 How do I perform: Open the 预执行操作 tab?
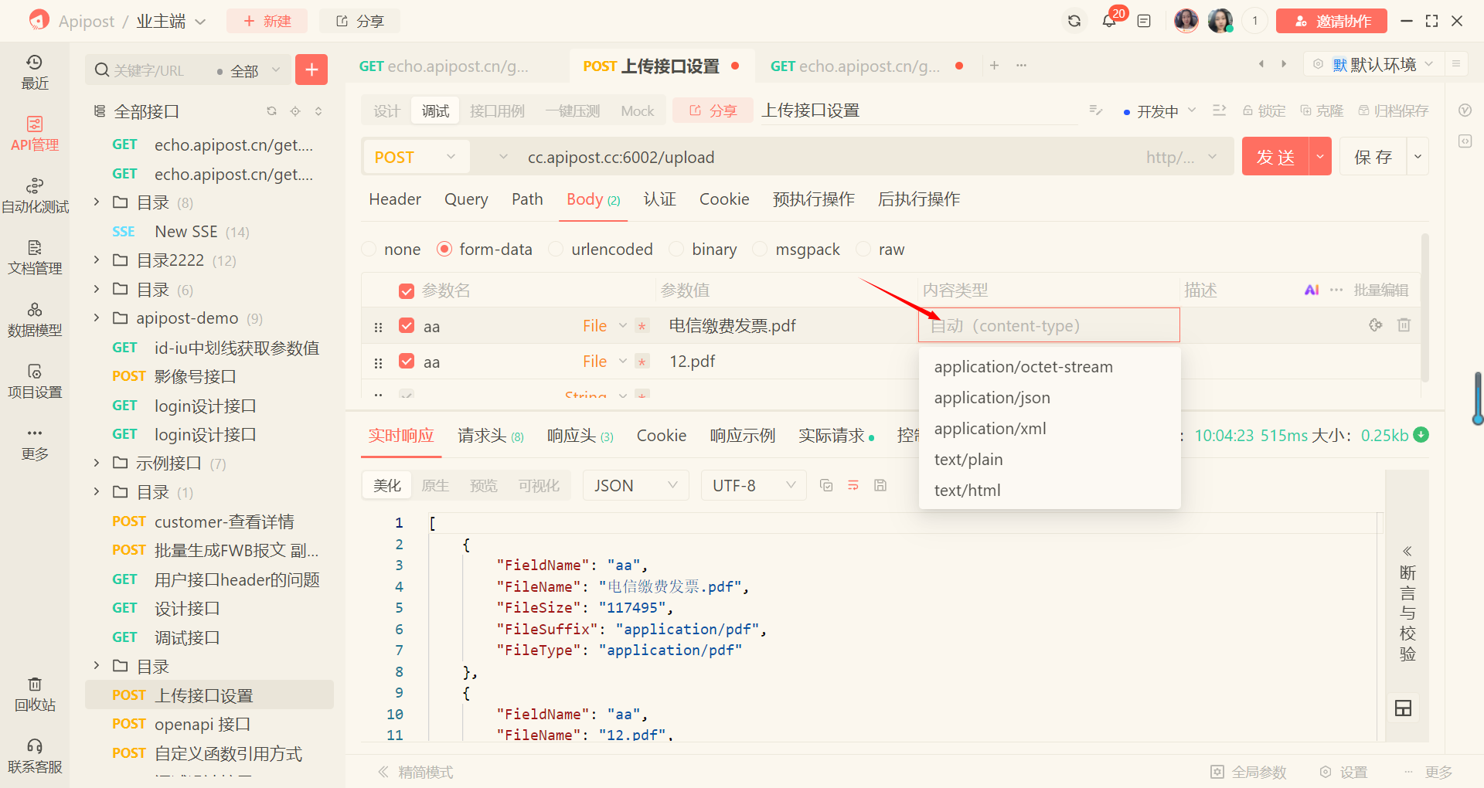[813, 199]
